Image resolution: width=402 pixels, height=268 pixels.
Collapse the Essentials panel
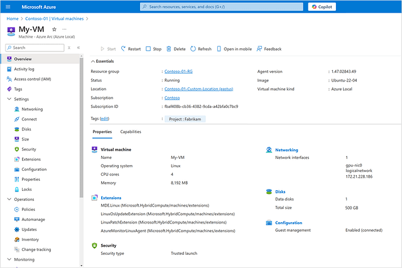coord(93,61)
